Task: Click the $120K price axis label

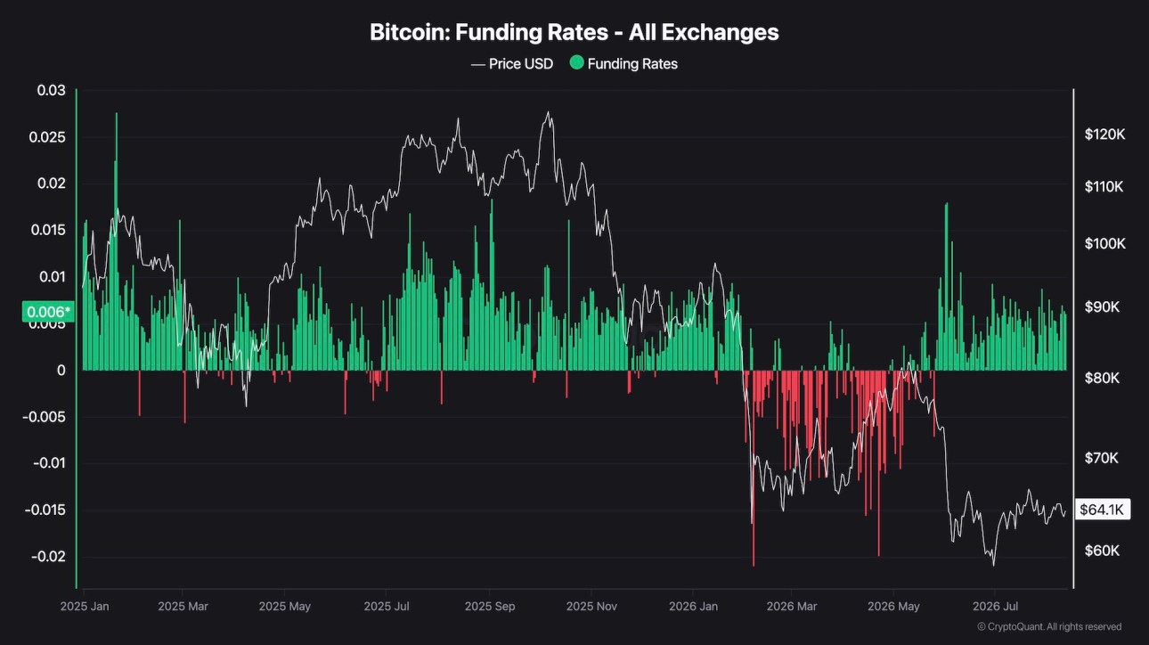Action: (x=1104, y=135)
